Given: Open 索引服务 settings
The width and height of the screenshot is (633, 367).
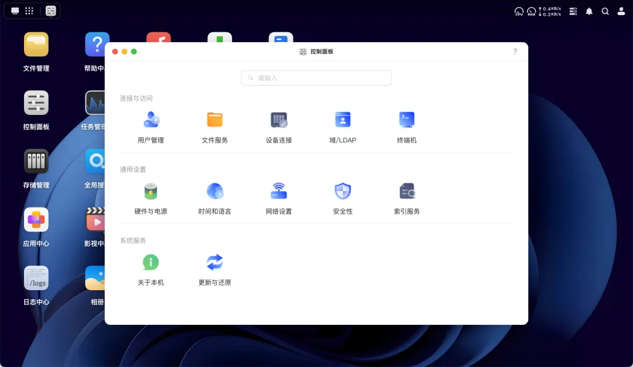Looking at the screenshot, I should tap(407, 198).
